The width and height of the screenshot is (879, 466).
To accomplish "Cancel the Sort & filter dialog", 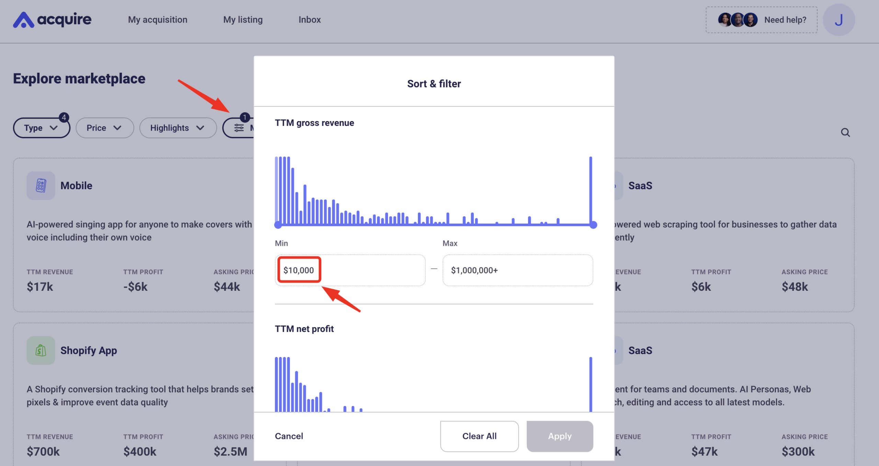I will (x=289, y=436).
